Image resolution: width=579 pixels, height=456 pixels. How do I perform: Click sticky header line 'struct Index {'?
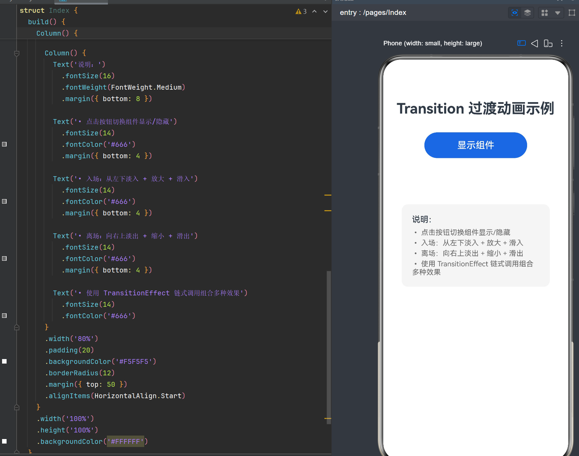pos(49,11)
